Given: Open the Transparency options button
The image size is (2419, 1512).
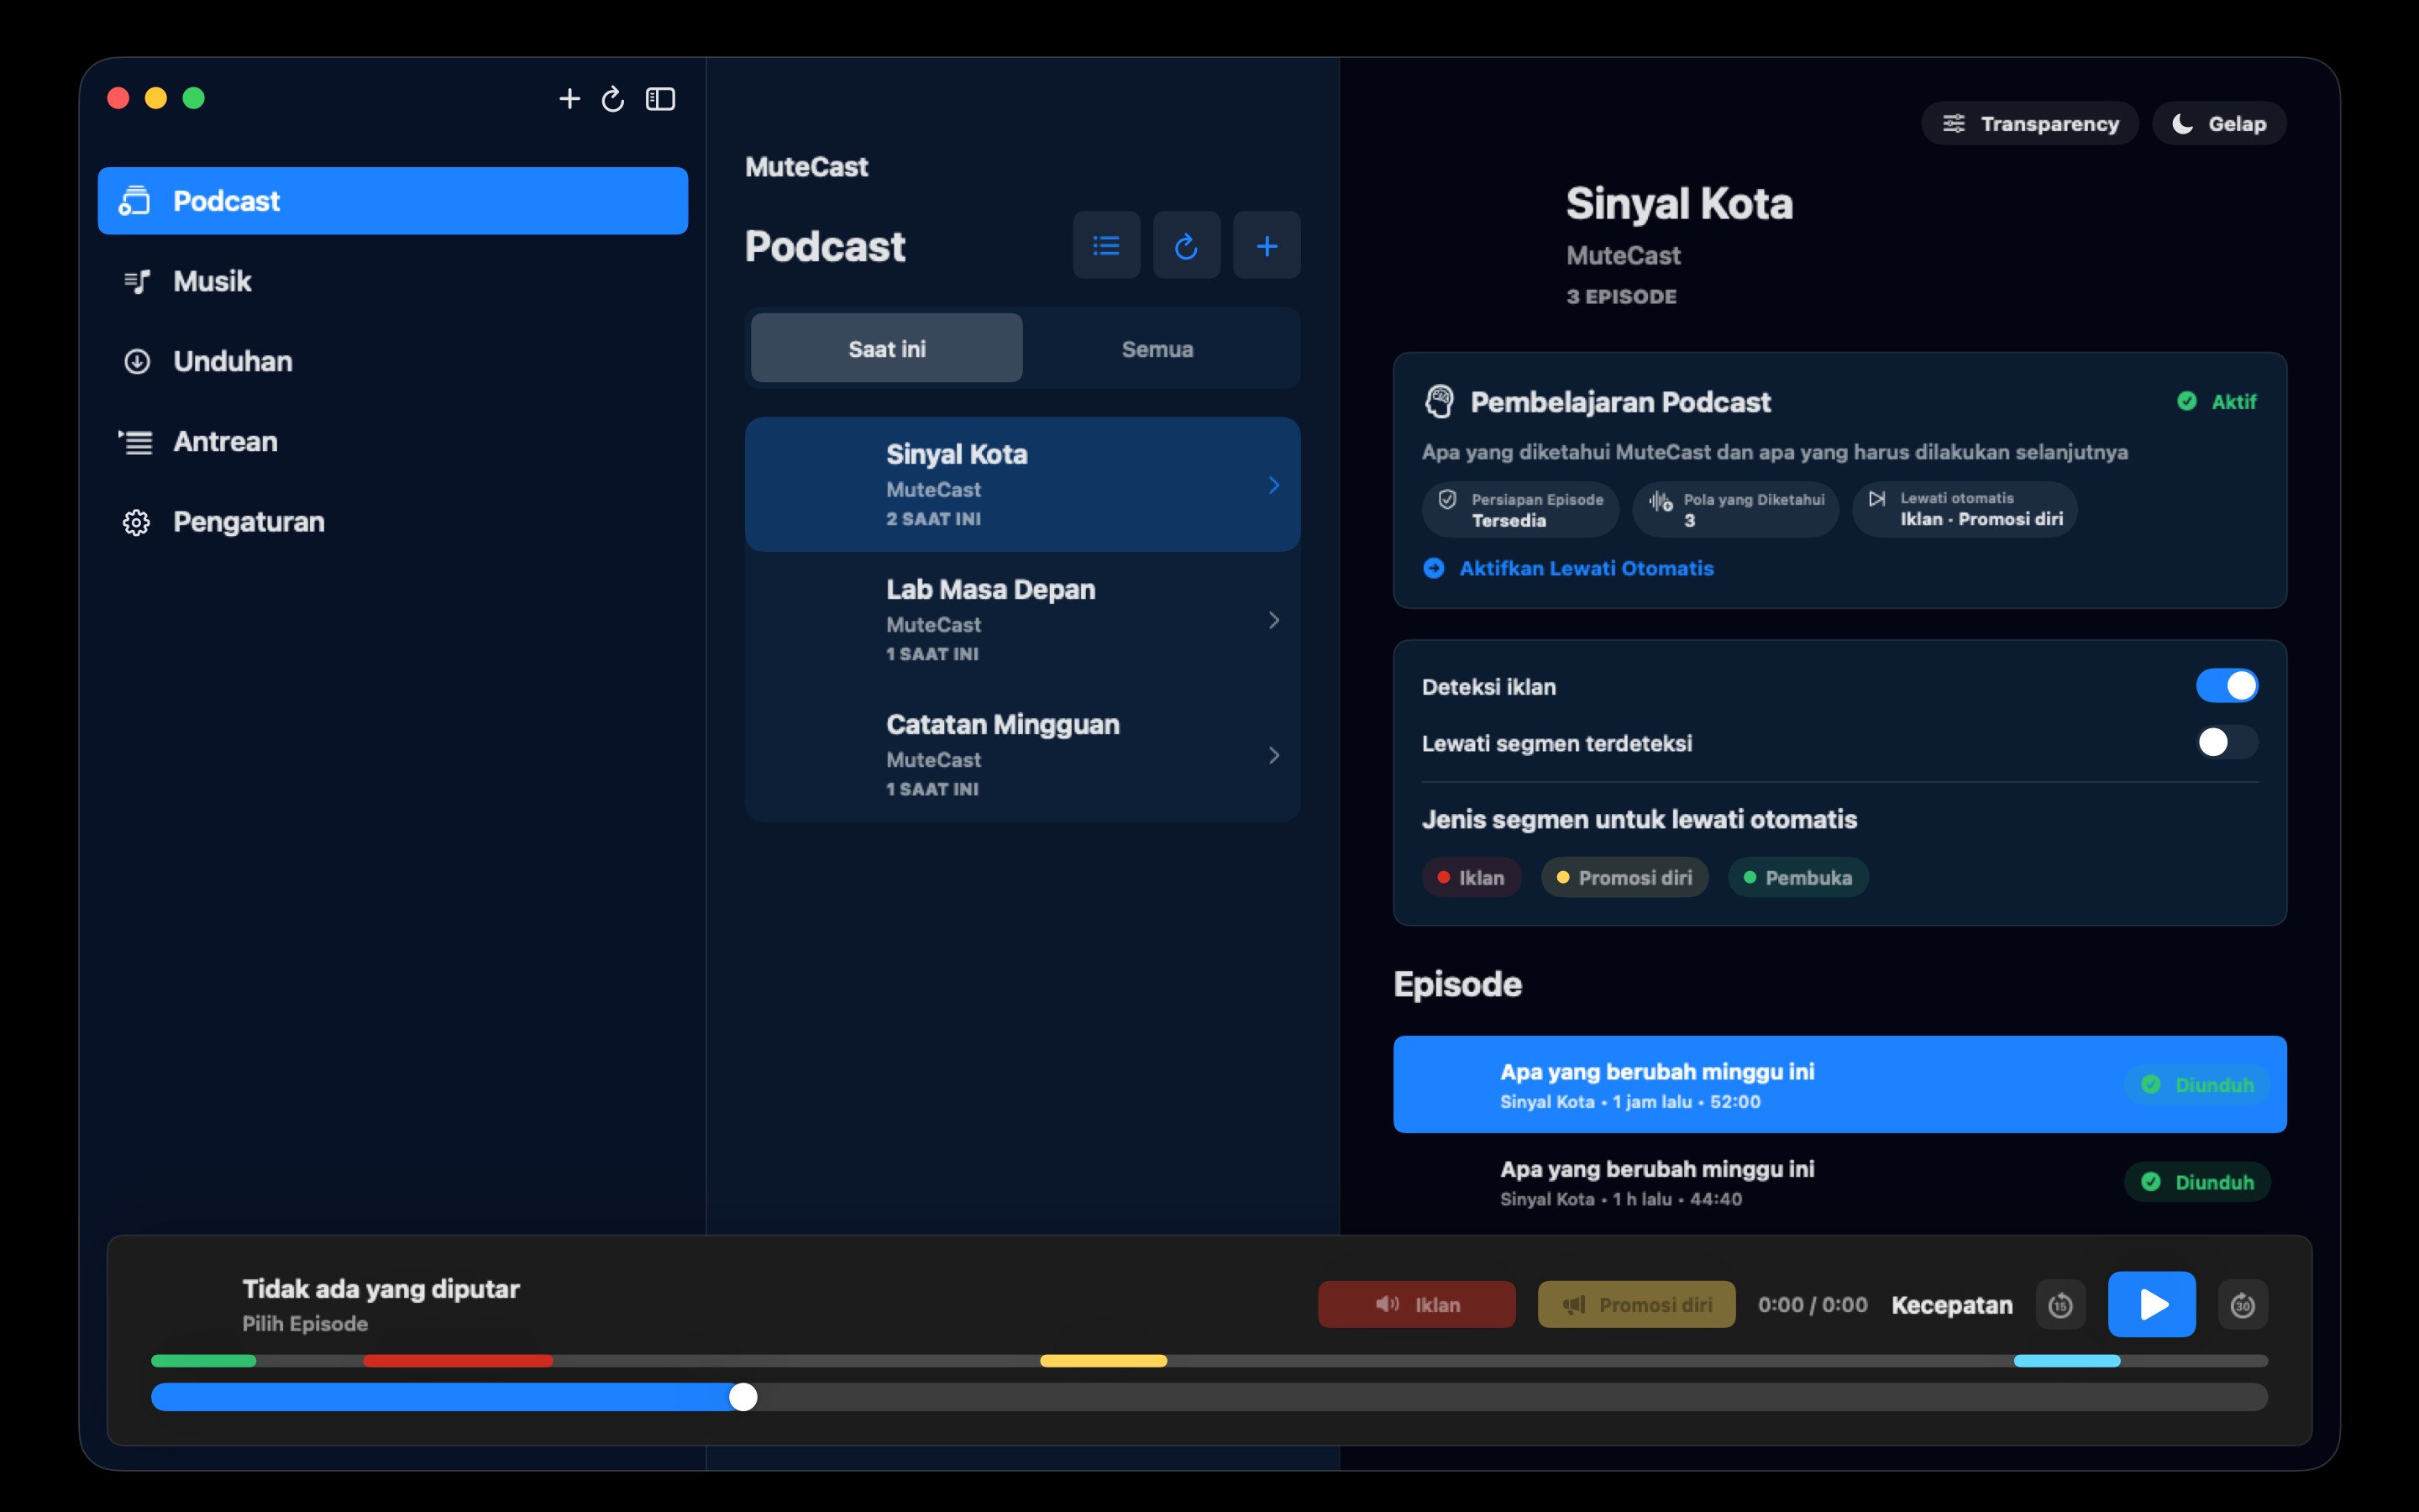Looking at the screenshot, I should click(x=2029, y=123).
